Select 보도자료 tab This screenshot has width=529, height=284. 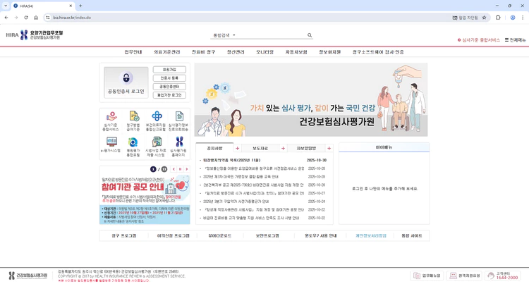pyautogui.click(x=260, y=148)
